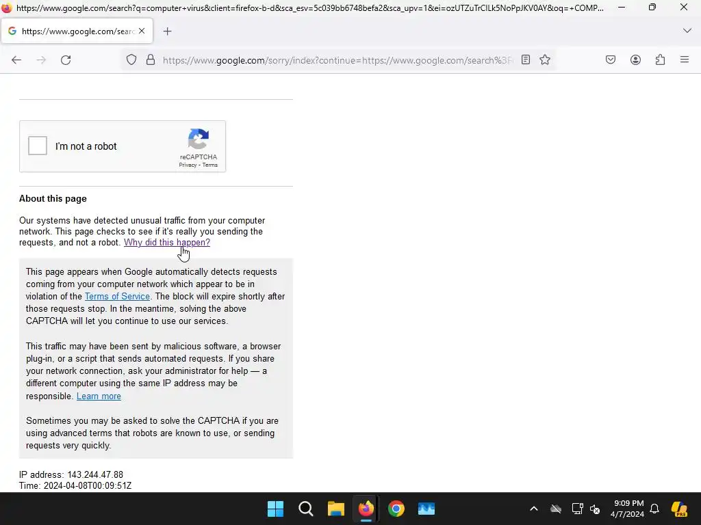This screenshot has height=525, width=701.
Task: Open a new tab
Action: (x=167, y=31)
